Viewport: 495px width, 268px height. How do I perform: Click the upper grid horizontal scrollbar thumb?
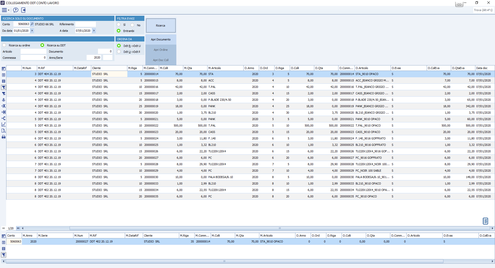click(280, 228)
